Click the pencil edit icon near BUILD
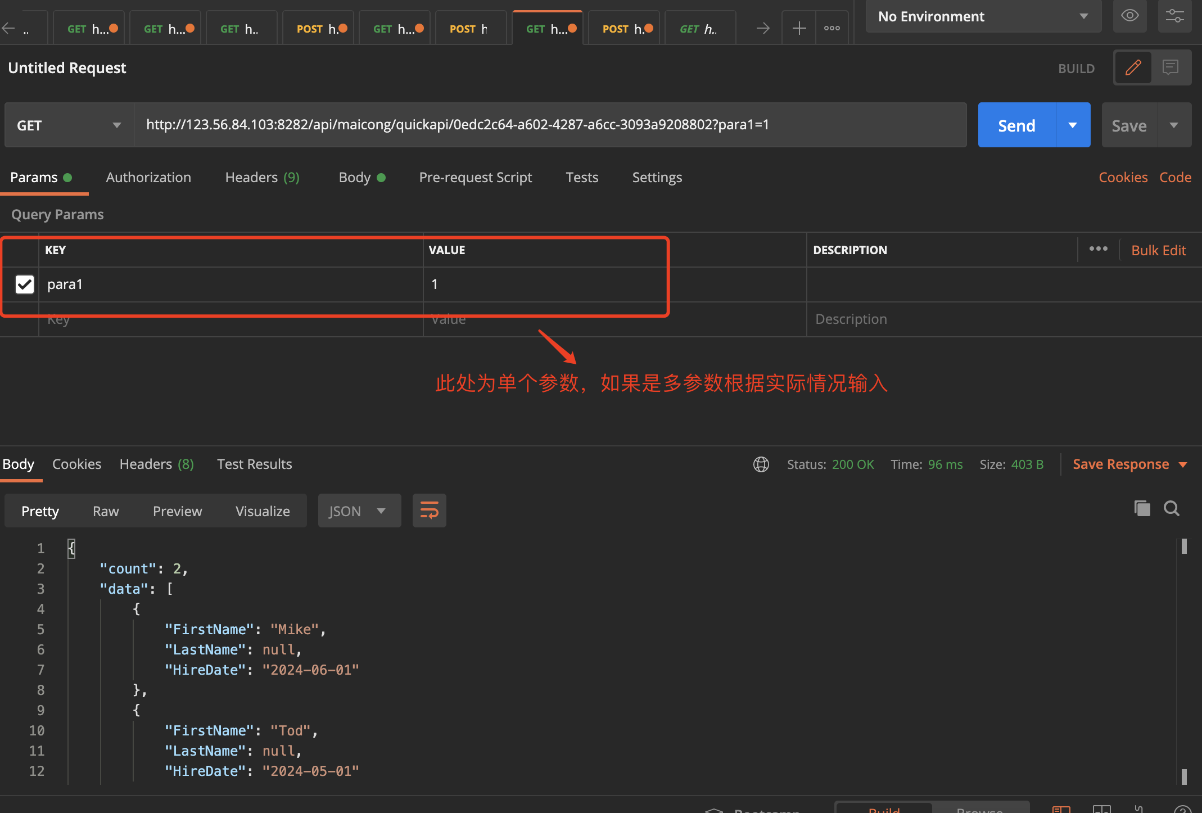 pos(1133,67)
